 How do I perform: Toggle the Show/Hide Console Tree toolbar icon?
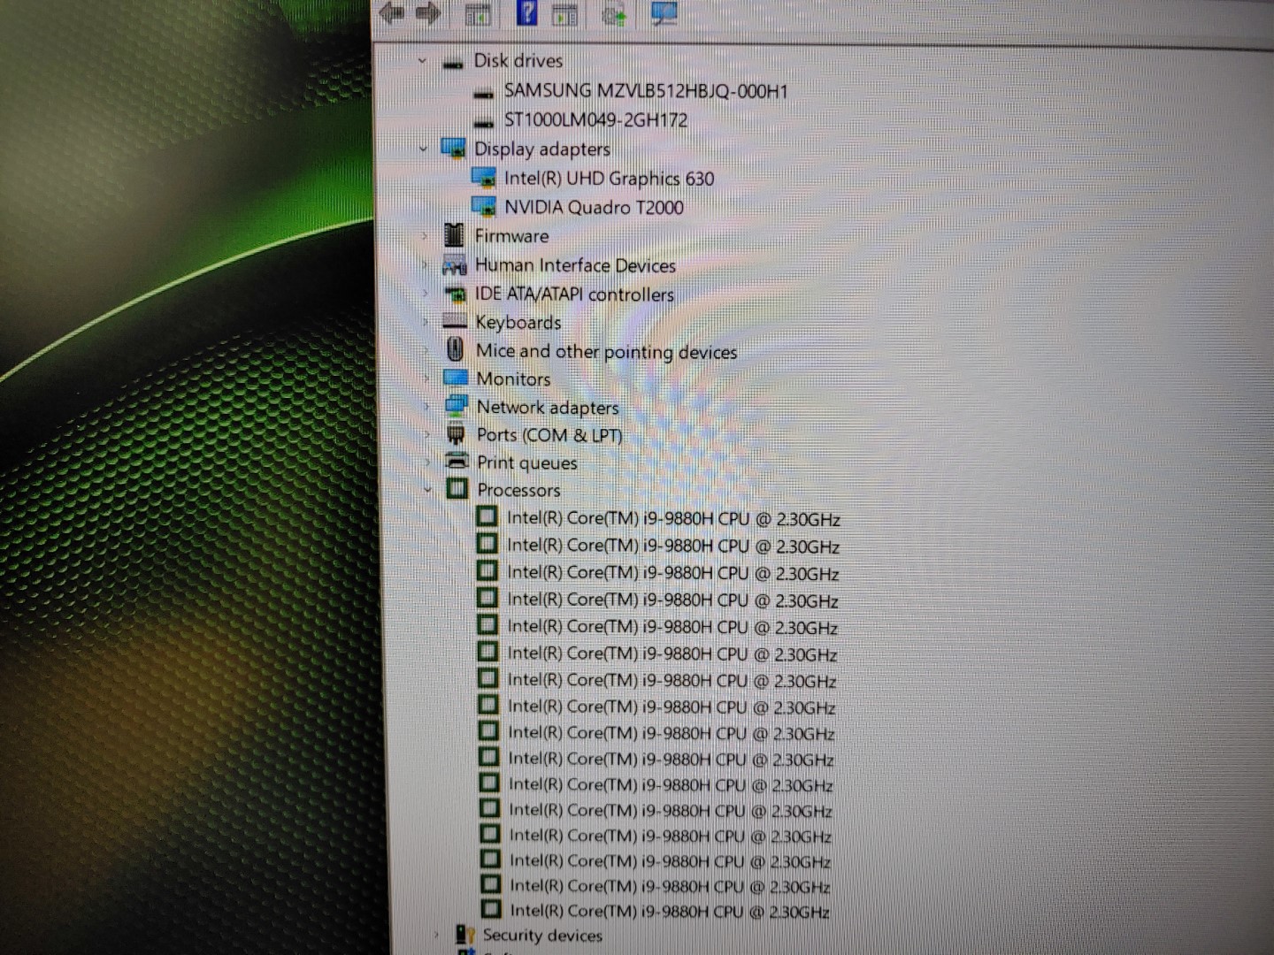(478, 13)
